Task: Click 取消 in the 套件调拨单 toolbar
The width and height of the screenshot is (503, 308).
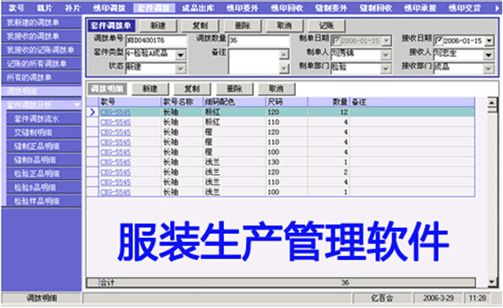Action: pyautogui.click(x=284, y=25)
